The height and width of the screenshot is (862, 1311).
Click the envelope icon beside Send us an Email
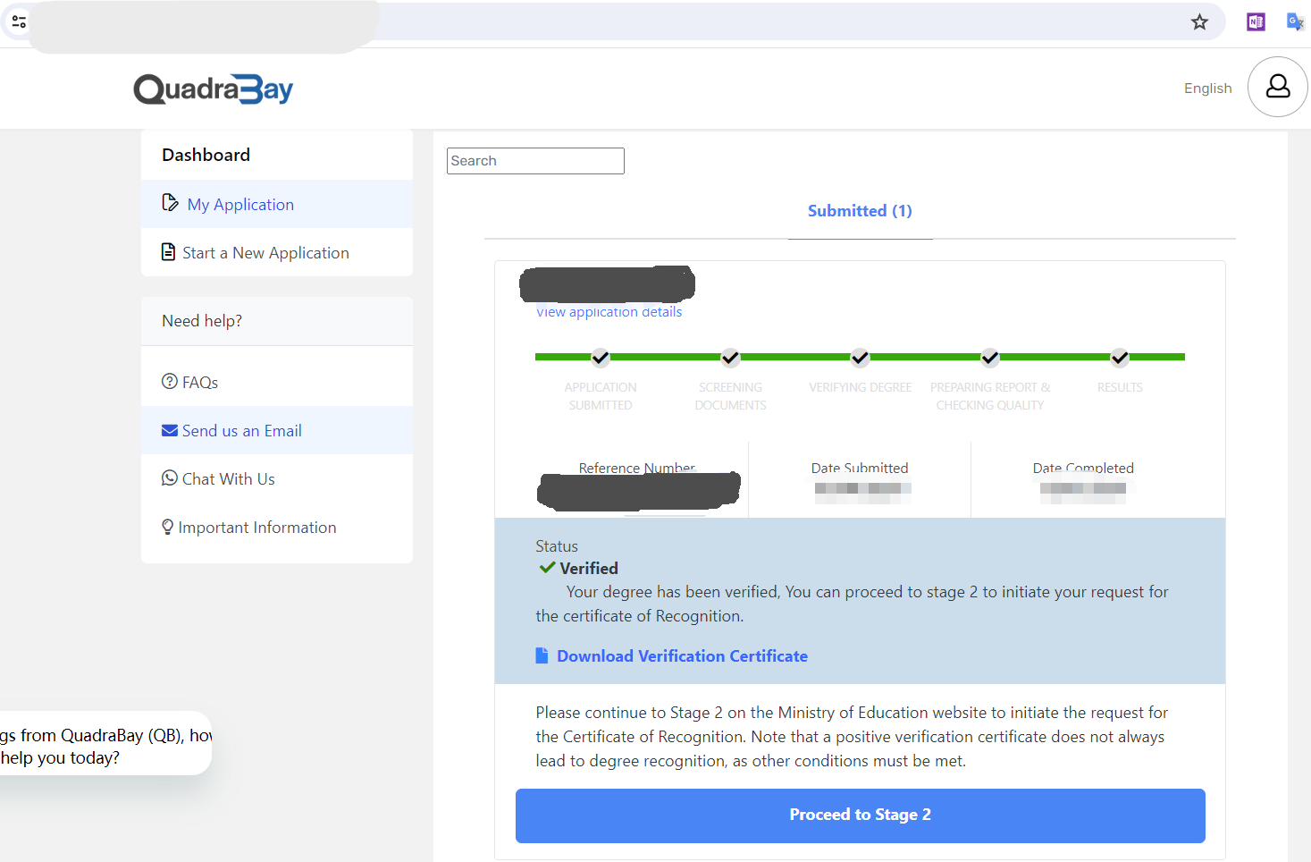click(170, 430)
